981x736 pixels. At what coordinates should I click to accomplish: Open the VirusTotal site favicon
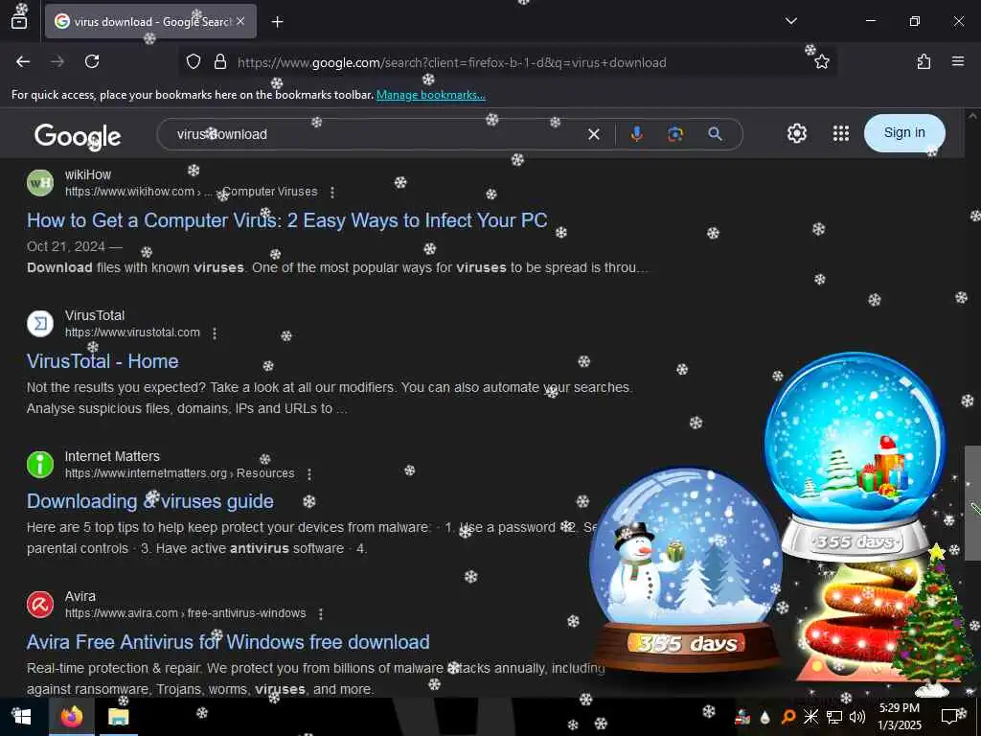pyautogui.click(x=40, y=324)
